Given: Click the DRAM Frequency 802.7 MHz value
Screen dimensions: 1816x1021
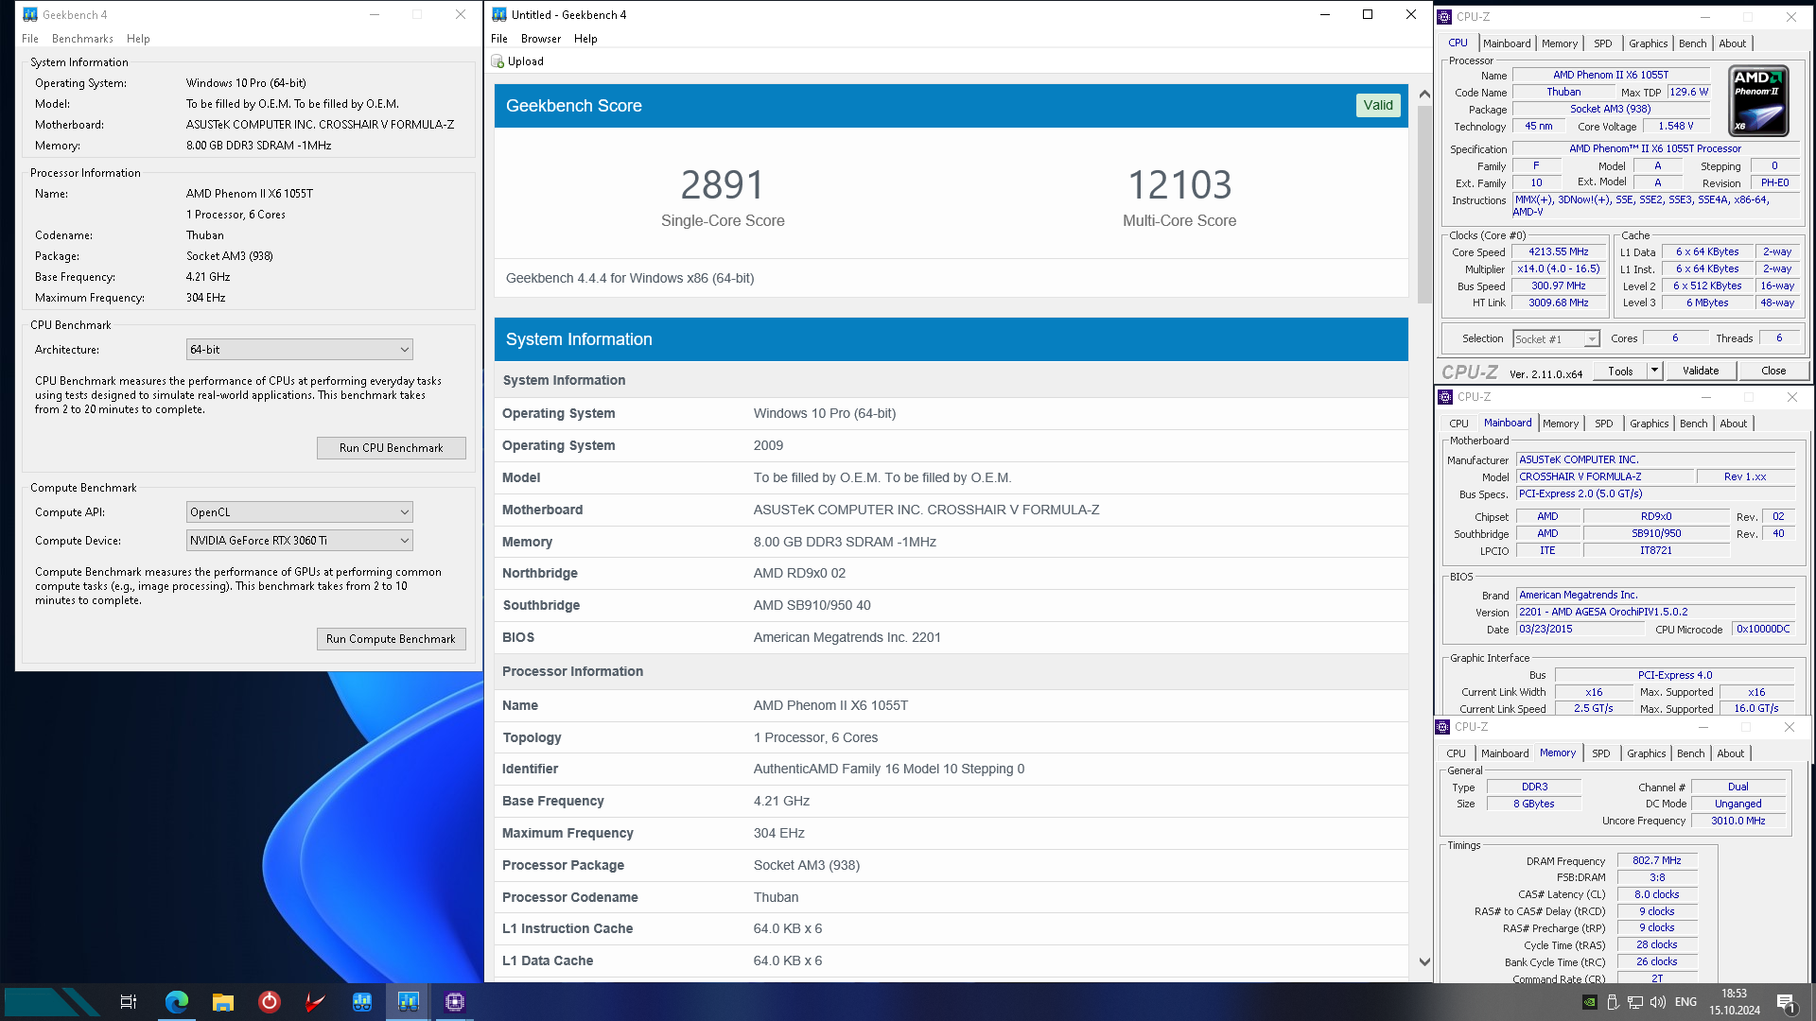Looking at the screenshot, I should pos(1657,861).
